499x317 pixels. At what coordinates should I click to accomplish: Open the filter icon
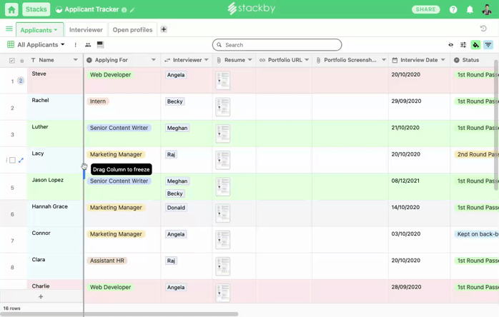click(x=488, y=45)
